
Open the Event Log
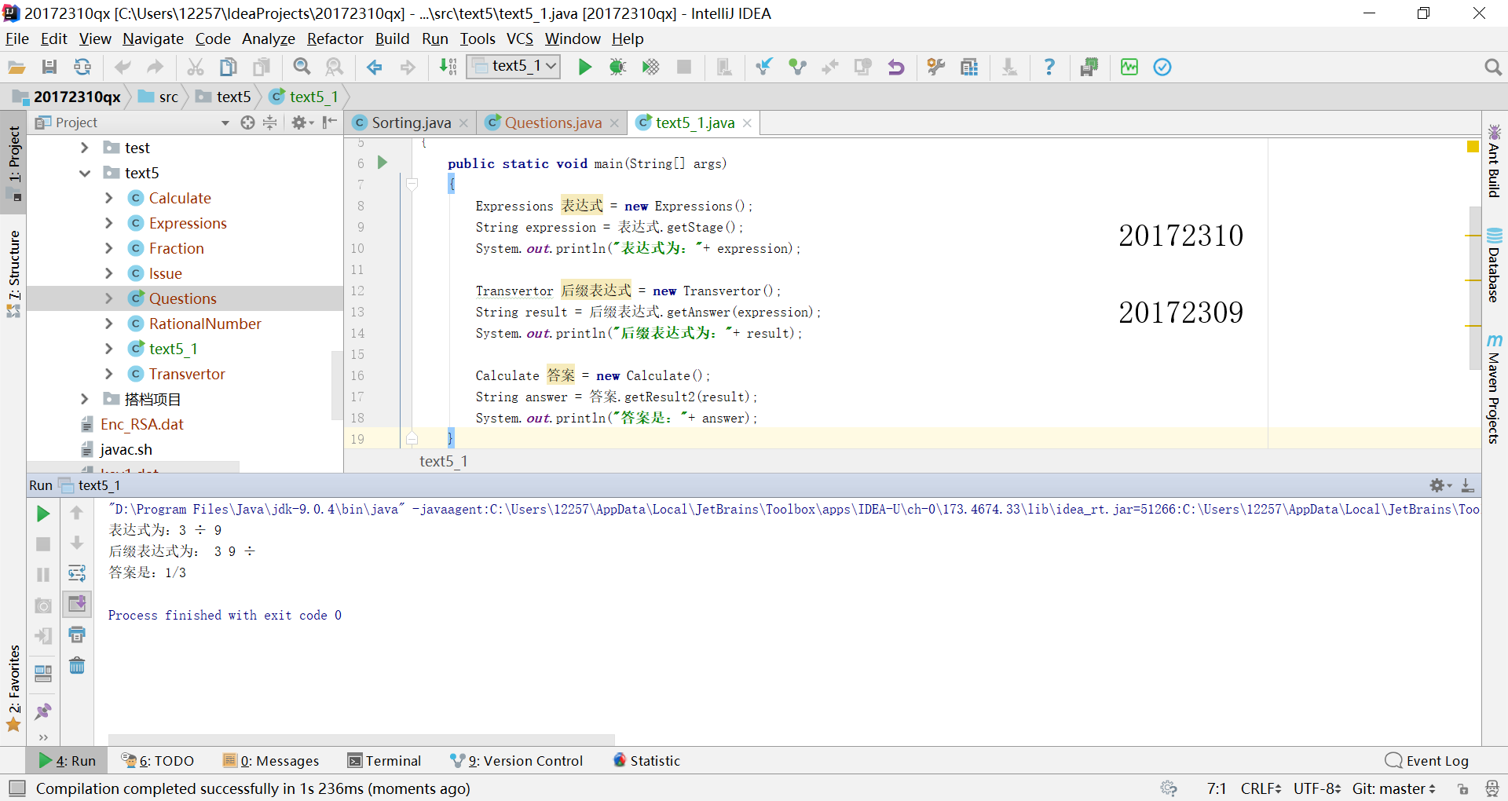[x=1427, y=760]
